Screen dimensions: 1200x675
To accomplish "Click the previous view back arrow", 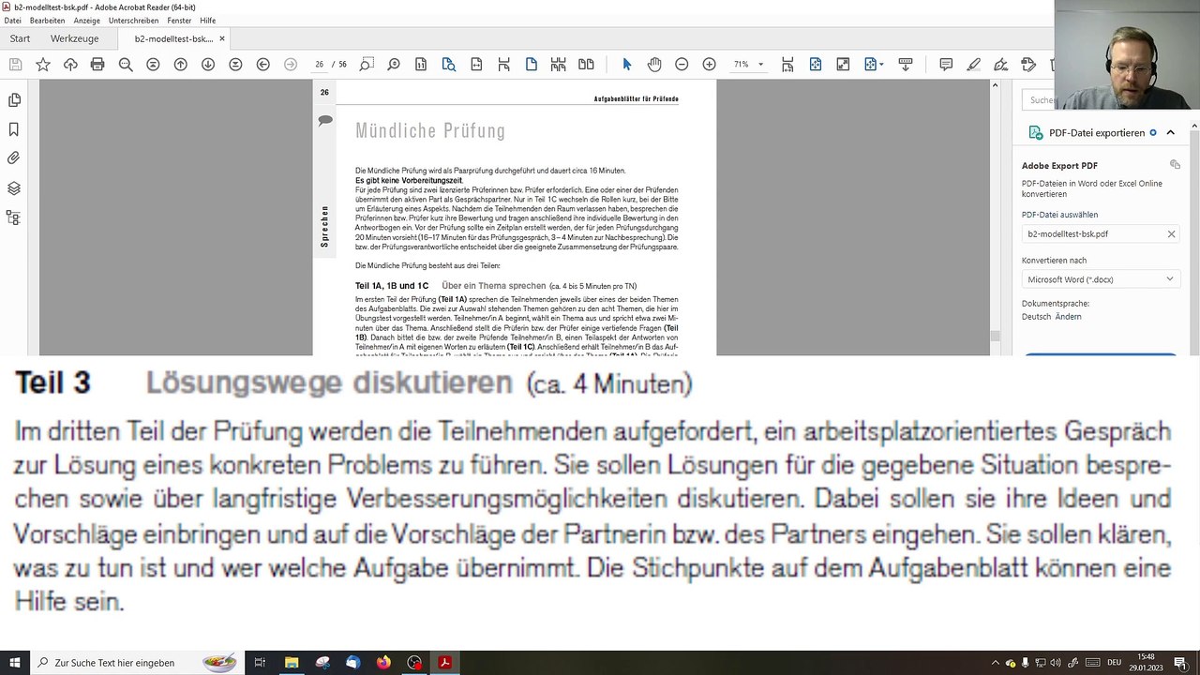I will coord(263,64).
